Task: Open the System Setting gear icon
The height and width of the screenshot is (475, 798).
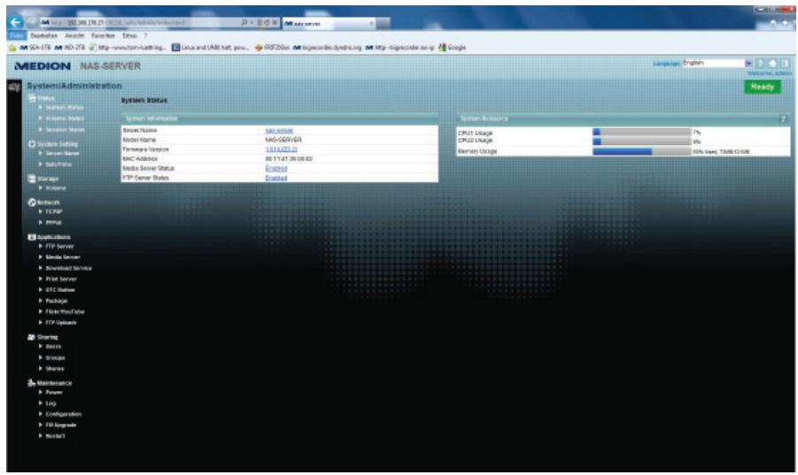Action: [32, 144]
